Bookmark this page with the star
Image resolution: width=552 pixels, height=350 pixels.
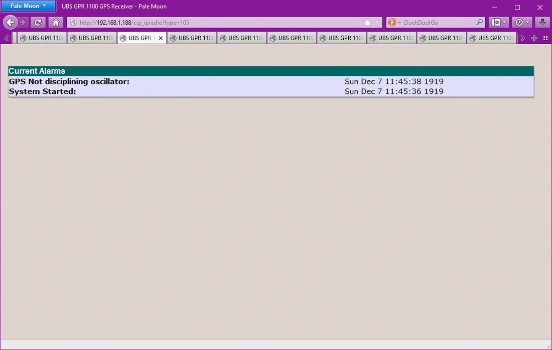tap(367, 23)
